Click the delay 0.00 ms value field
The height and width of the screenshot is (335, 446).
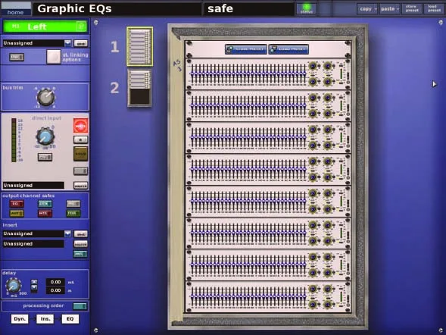click(x=55, y=282)
